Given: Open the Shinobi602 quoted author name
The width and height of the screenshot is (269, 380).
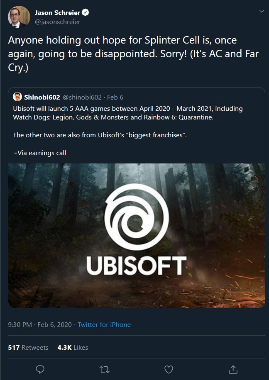Looking at the screenshot, I should click(x=42, y=97).
